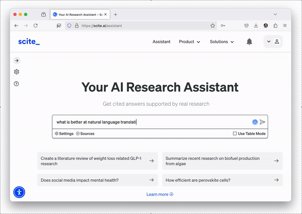The width and height of the screenshot is (302, 214).
Task: Open the user account dropdown
Action: tap(273, 42)
